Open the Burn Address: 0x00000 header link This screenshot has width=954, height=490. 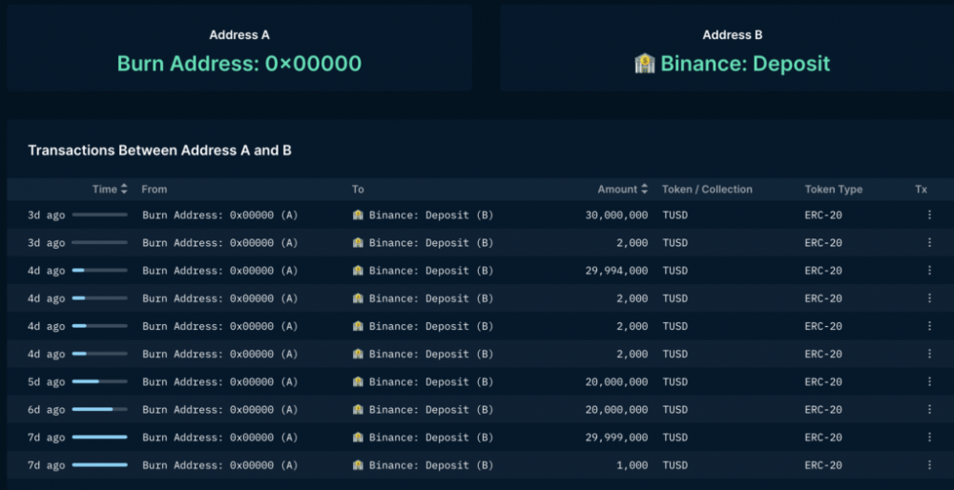pyautogui.click(x=239, y=63)
